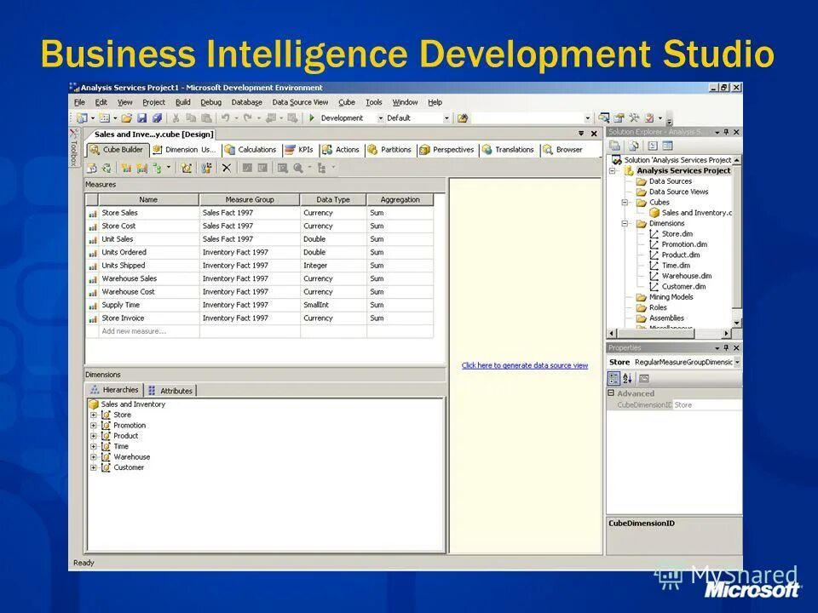
Task: Click Alphabetical sort icon in Properties panel
Action: (628, 378)
